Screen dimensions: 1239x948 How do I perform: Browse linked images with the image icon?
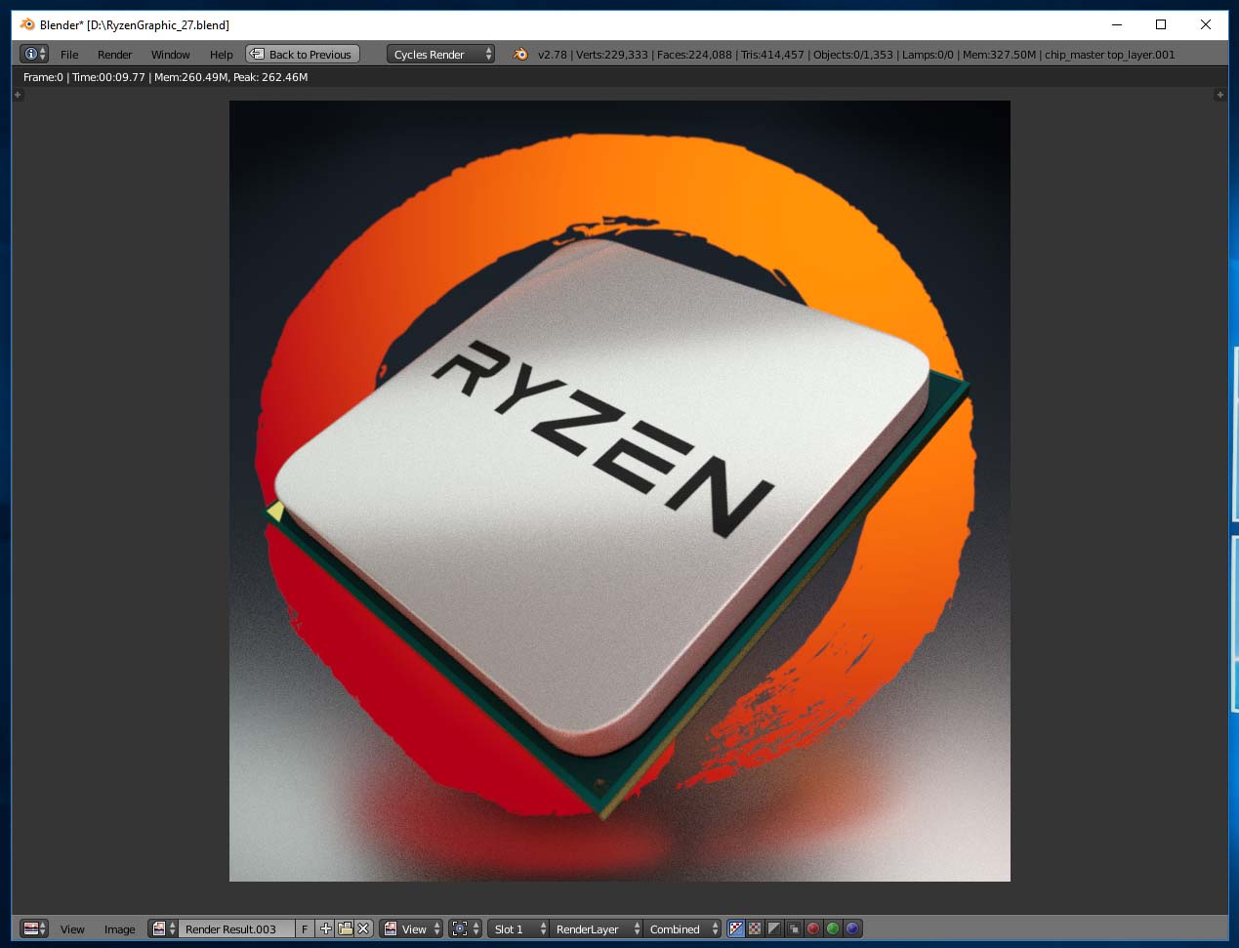(163, 928)
